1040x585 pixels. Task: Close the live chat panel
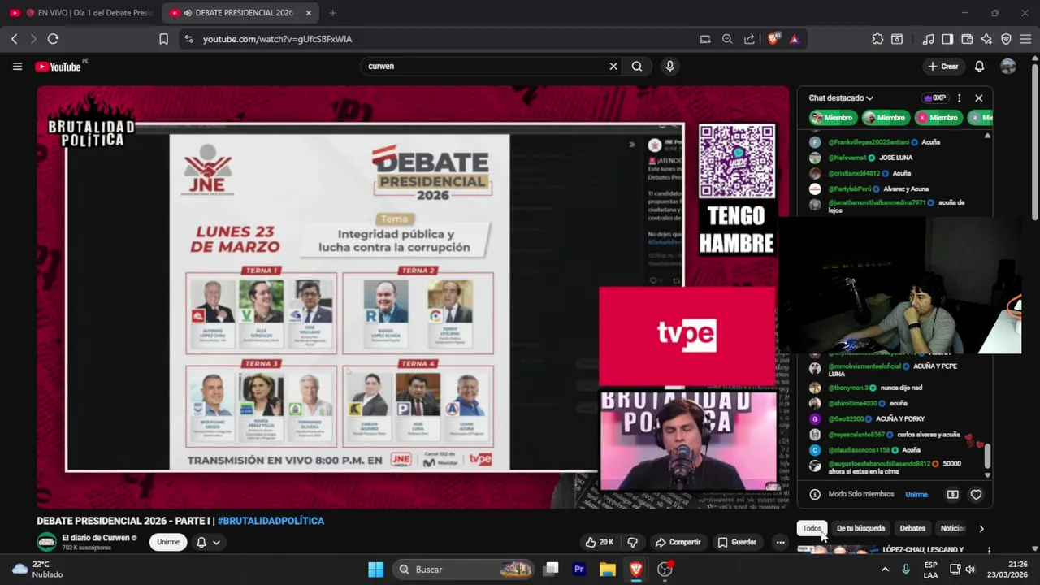pos(978,97)
